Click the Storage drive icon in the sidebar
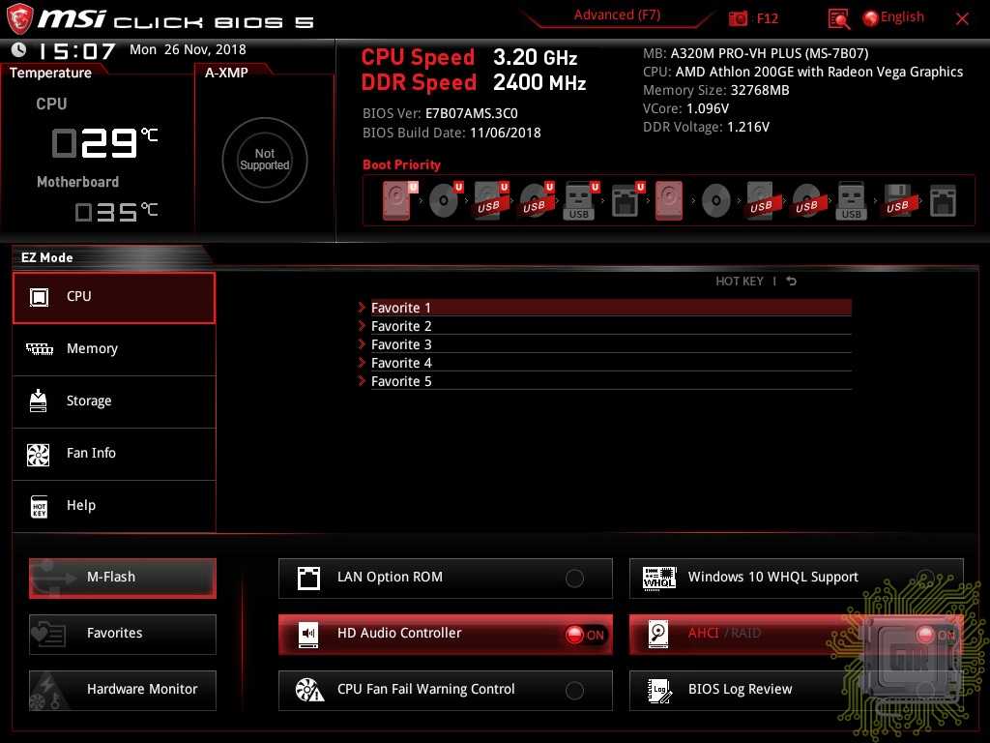 (39, 401)
